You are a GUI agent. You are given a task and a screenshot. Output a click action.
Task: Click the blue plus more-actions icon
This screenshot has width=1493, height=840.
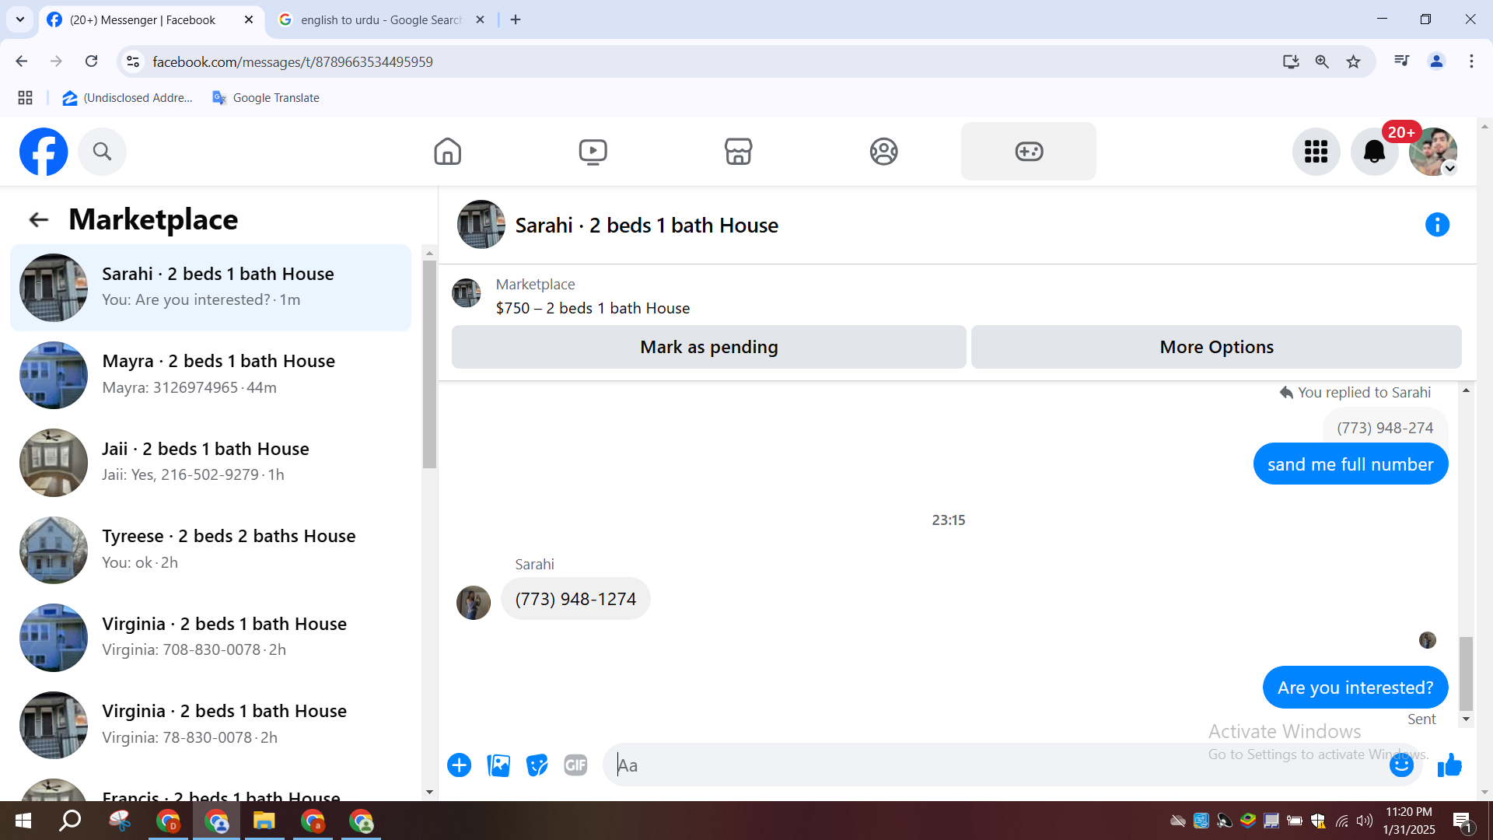pyautogui.click(x=459, y=765)
